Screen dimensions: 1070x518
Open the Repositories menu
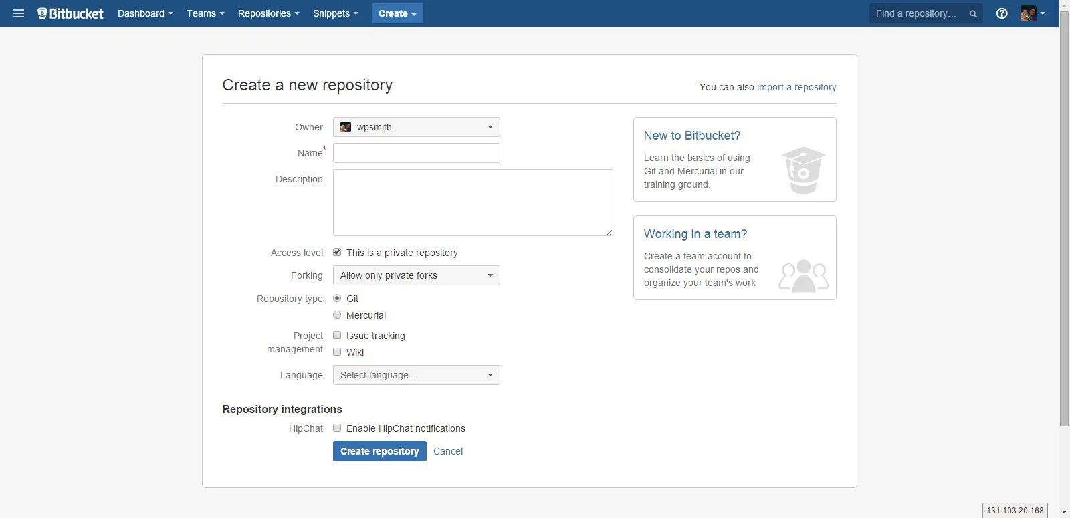(268, 13)
